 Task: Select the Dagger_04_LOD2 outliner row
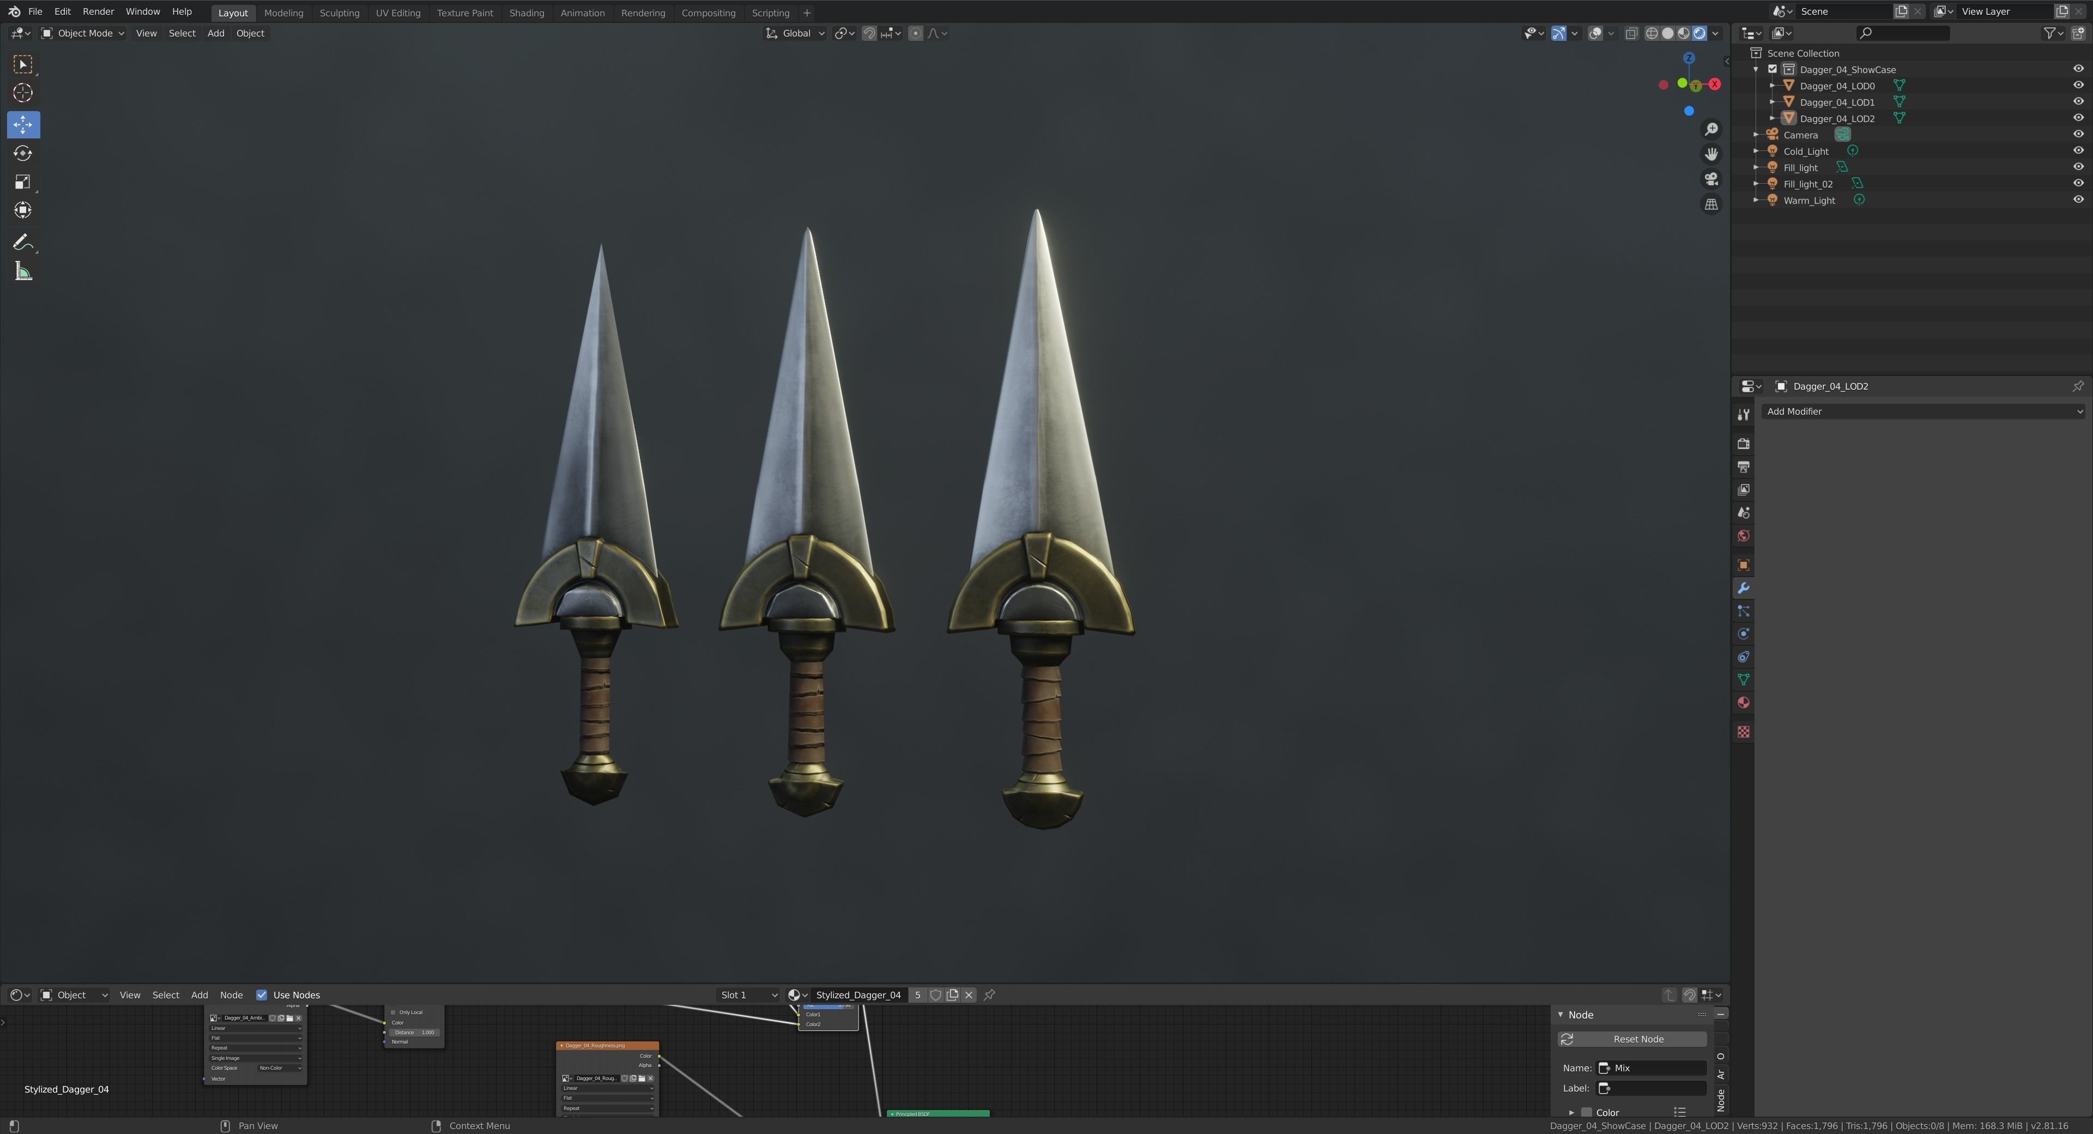[1837, 119]
